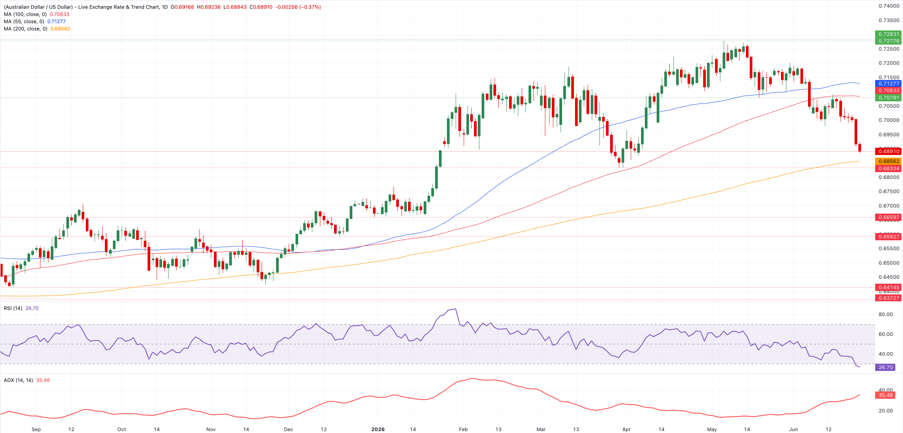Click the red level tag 0.64145
The width and height of the screenshot is (903, 433).
889,287
